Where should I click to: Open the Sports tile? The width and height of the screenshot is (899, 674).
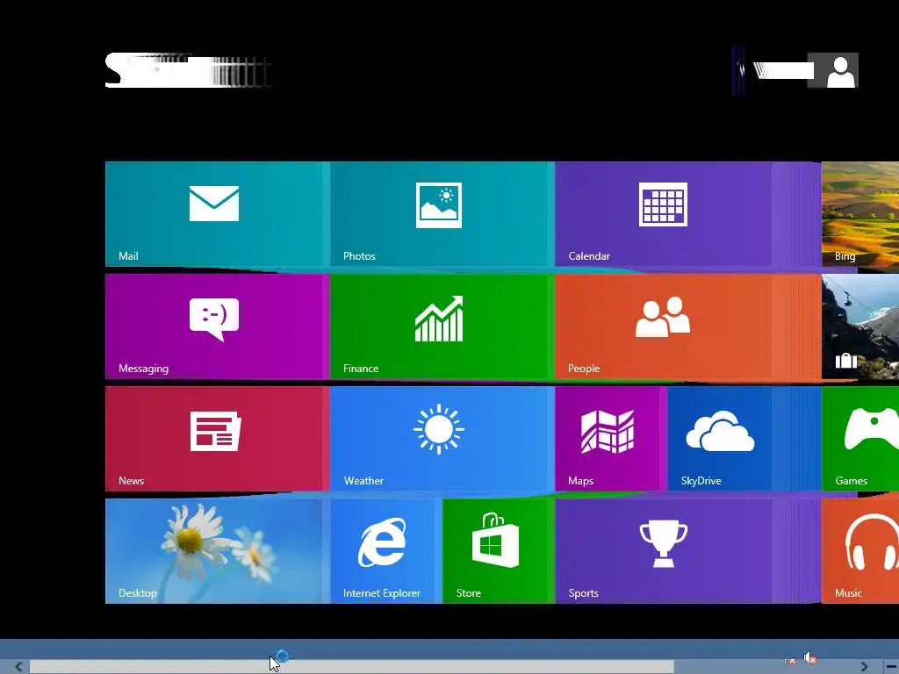point(664,551)
